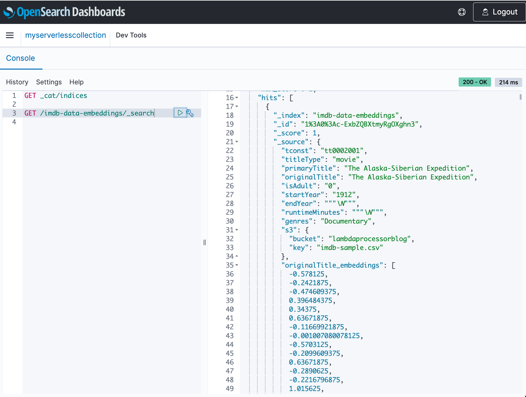Open the navigation hamburger menu
The image size is (526, 397).
pyautogui.click(x=10, y=35)
